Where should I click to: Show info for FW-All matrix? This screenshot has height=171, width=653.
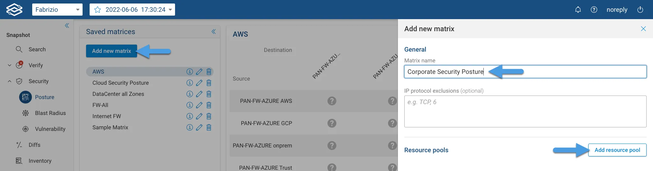pos(190,105)
